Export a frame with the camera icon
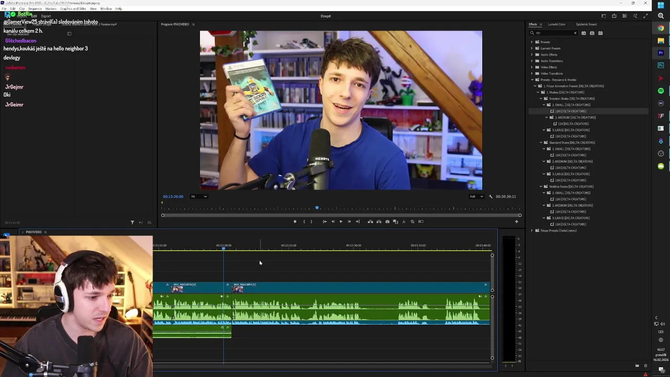 point(387,221)
